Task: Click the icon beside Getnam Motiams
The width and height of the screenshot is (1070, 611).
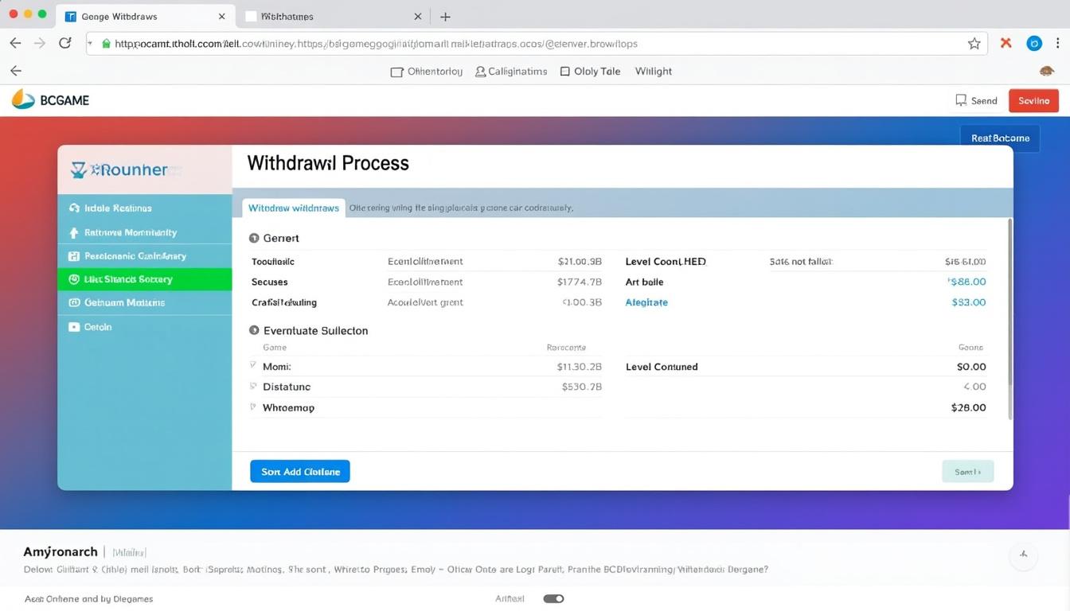Action: pos(74,302)
